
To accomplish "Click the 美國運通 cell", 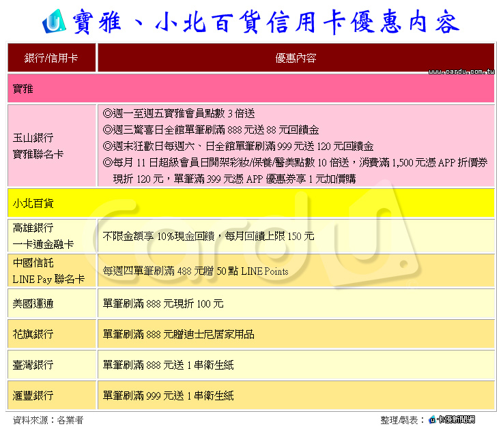I will [52, 303].
